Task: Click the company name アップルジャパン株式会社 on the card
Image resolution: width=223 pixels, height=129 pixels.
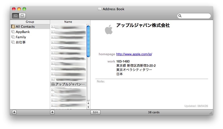Action: click(x=143, y=25)
